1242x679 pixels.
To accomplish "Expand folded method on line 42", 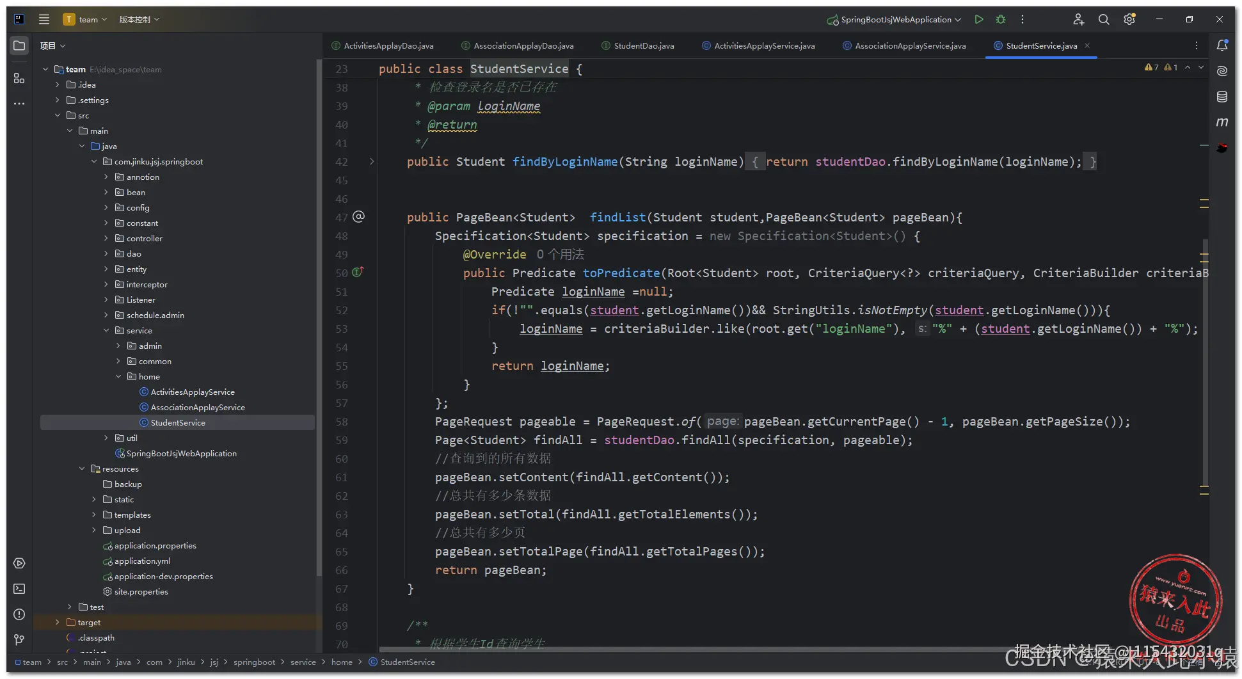I will click(372, 161).
